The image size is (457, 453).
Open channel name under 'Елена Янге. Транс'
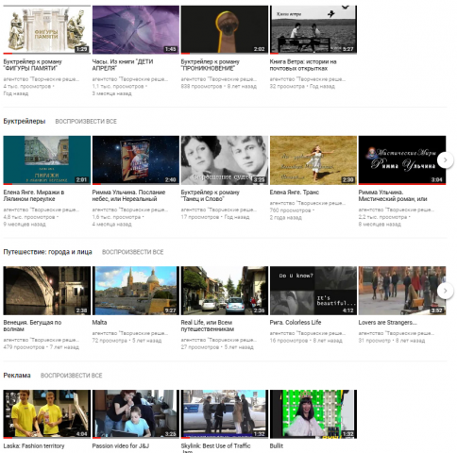click(x=307, y=203)
